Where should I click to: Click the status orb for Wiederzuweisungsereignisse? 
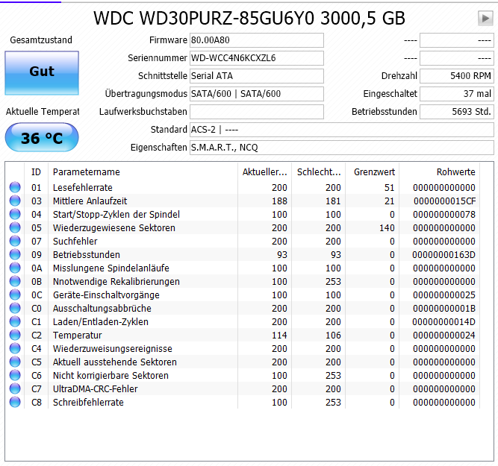coord(15,349)
